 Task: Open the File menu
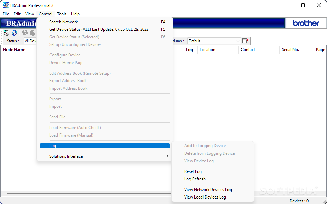coord(6,14)
